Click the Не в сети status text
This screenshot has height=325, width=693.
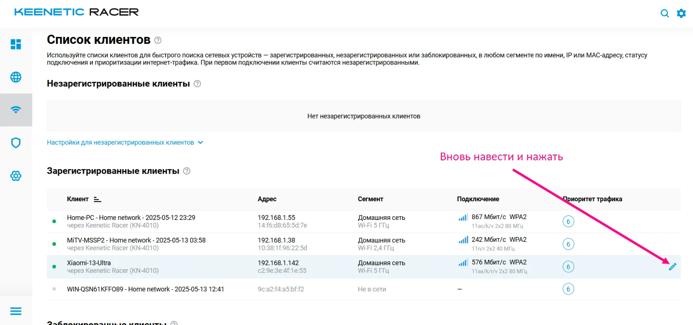372,289
